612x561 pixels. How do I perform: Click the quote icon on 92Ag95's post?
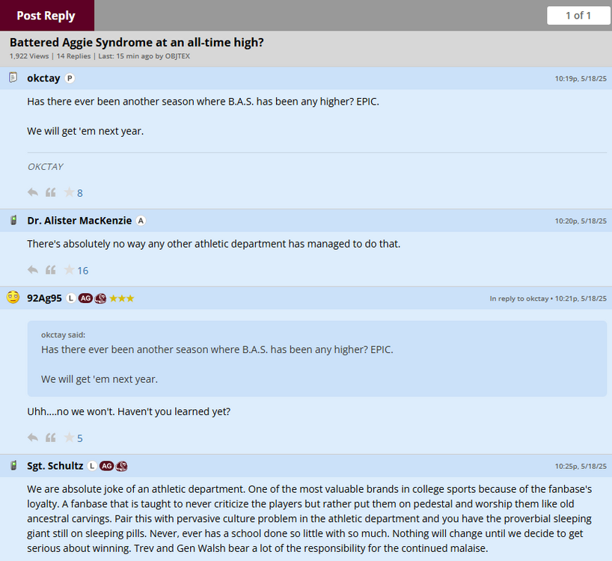pos(51,438)
